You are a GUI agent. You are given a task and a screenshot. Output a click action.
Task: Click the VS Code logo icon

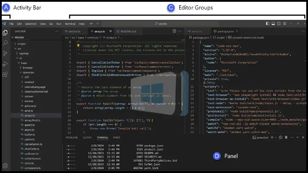tap(4, 23)
